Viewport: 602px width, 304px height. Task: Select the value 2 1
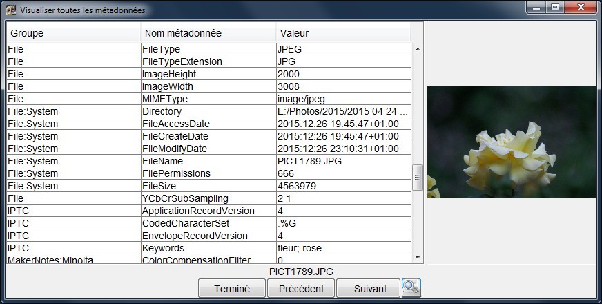point(344,198)
